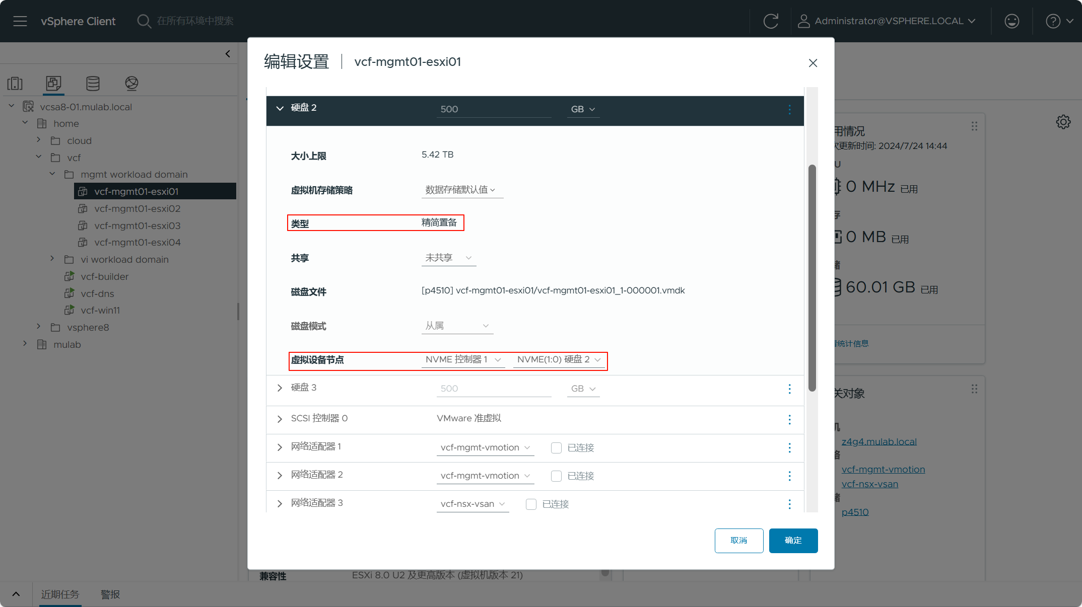Click drag handle on usage card

(974, 126)
